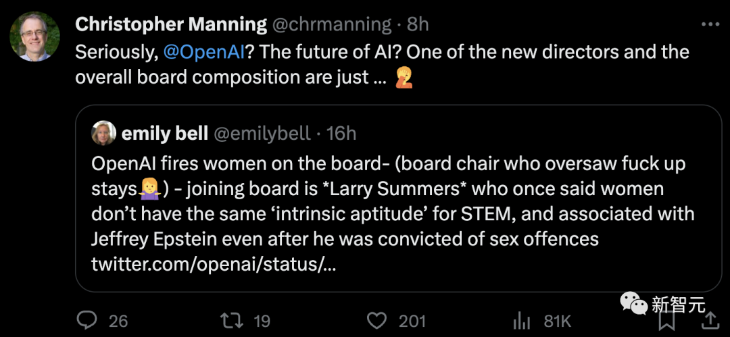Click the @emilybell handle
This screenshot has width=730, height=337.
pyautogui.click(x=262, y=134)
